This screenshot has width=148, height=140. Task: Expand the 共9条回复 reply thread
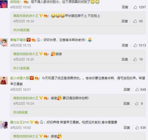(20, 112)
